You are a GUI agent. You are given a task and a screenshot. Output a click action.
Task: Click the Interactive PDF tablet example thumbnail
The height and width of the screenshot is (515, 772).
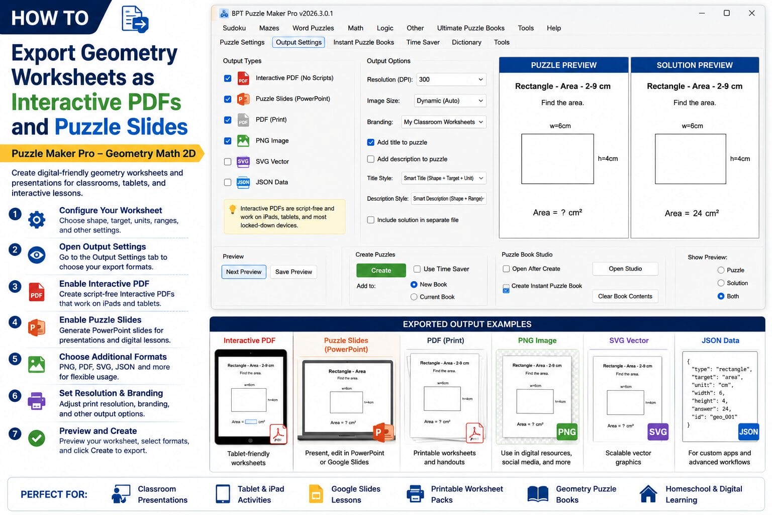click(x=251, y=397)
